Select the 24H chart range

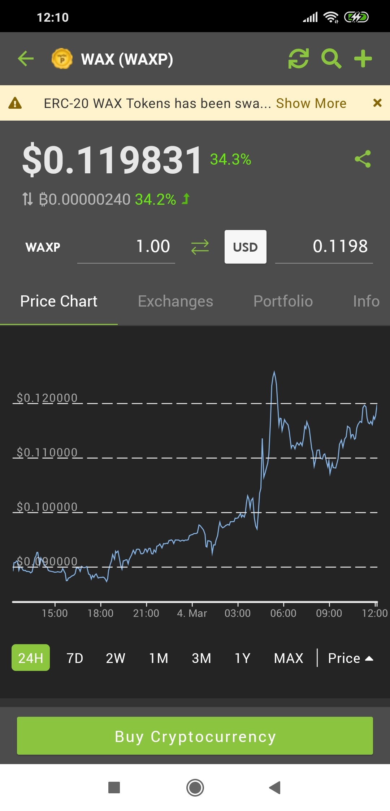click(x=31, y=658)
